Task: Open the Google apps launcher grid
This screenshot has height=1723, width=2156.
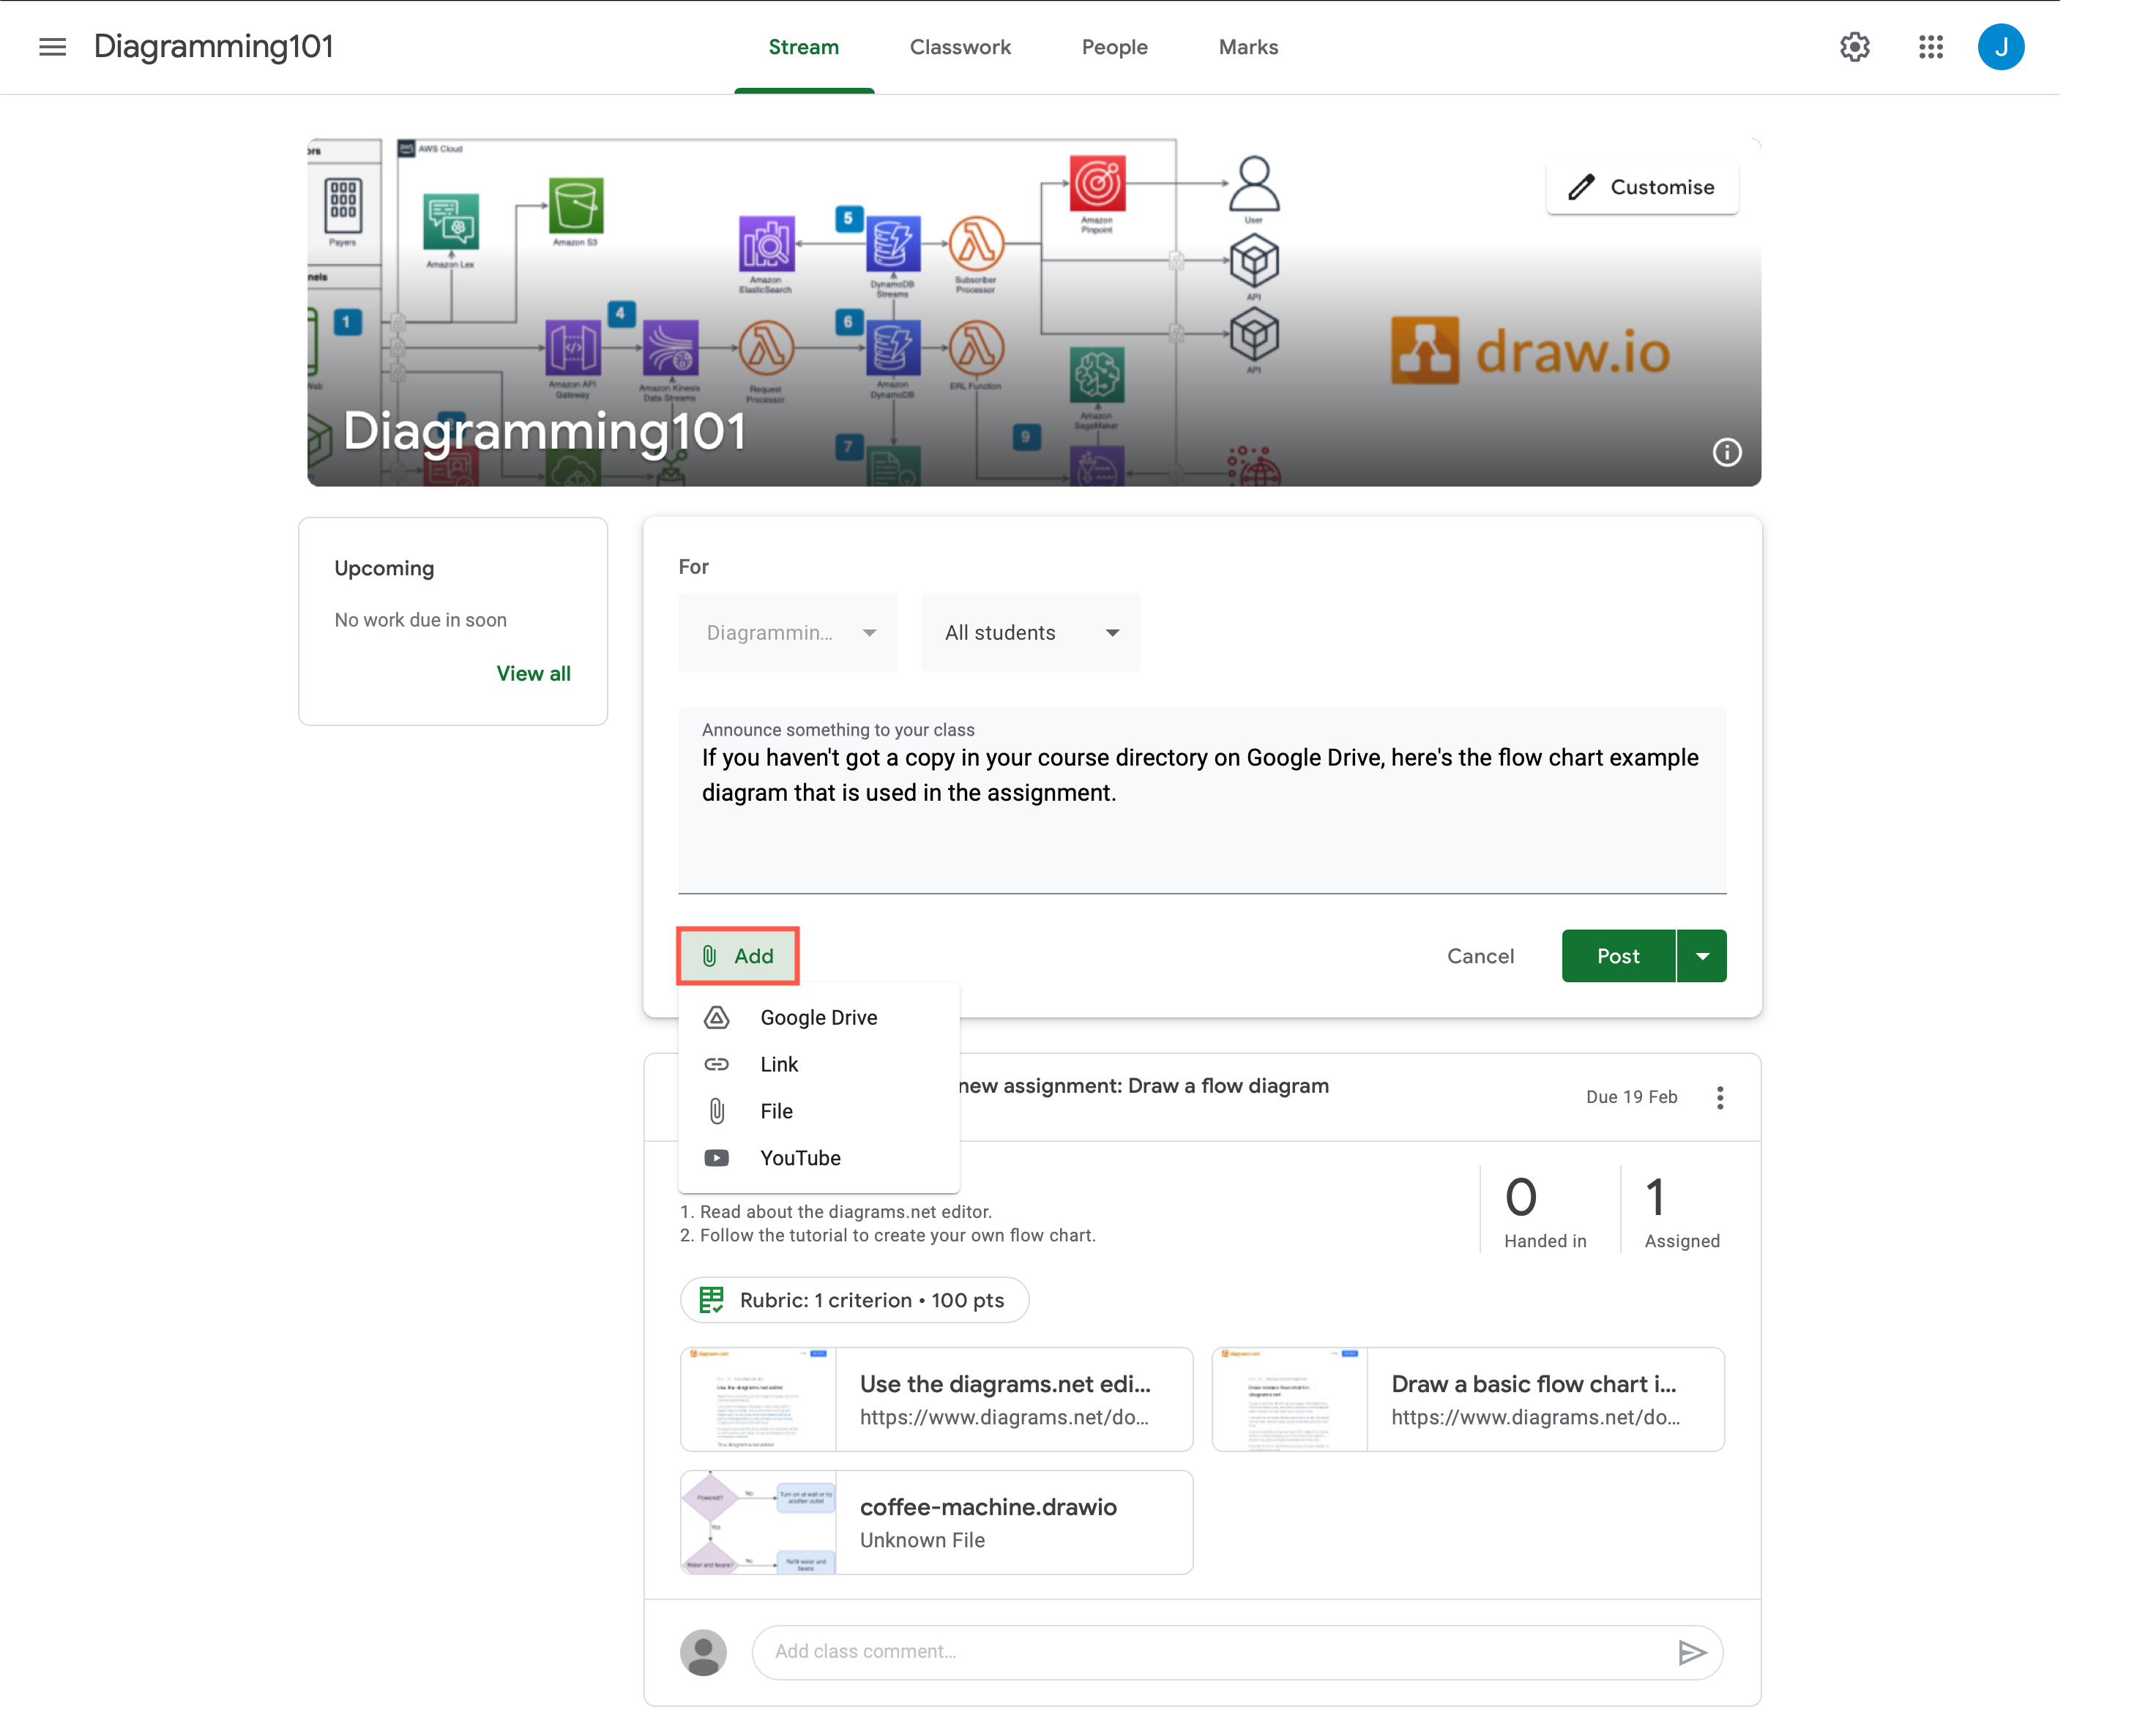Action: (1931, 46)
